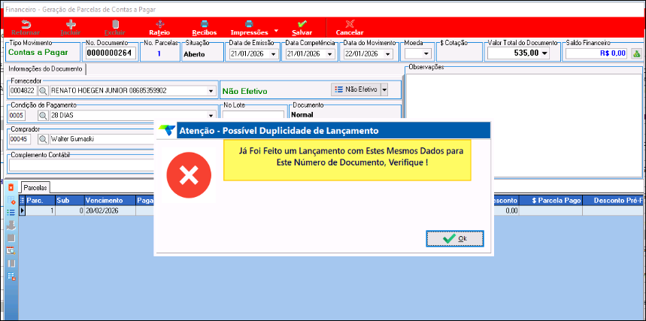Open the Data Competência date dropdown
646x321 pixels.
[x=329, y=54]
